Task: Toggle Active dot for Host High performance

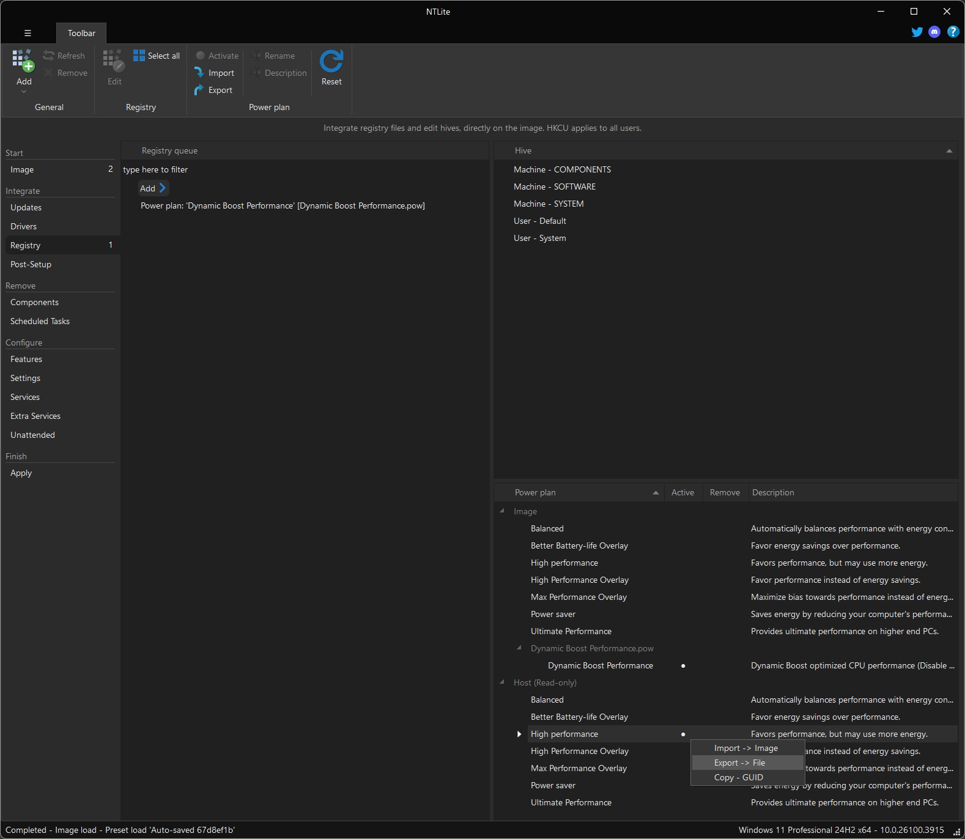Action: [x=683, y=734]
